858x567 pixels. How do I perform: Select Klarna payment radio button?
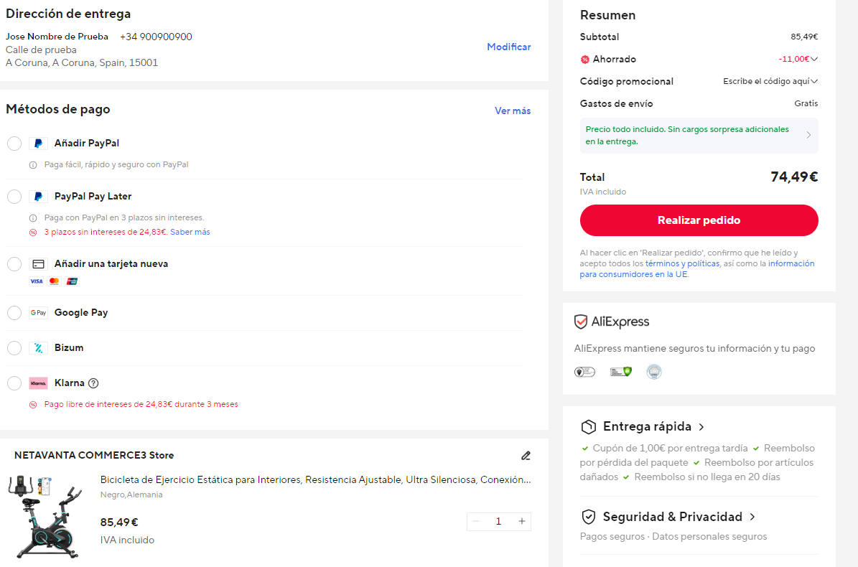[14, 383]
